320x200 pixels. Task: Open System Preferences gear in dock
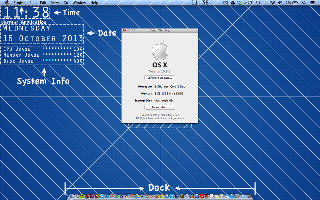point(237,196)
